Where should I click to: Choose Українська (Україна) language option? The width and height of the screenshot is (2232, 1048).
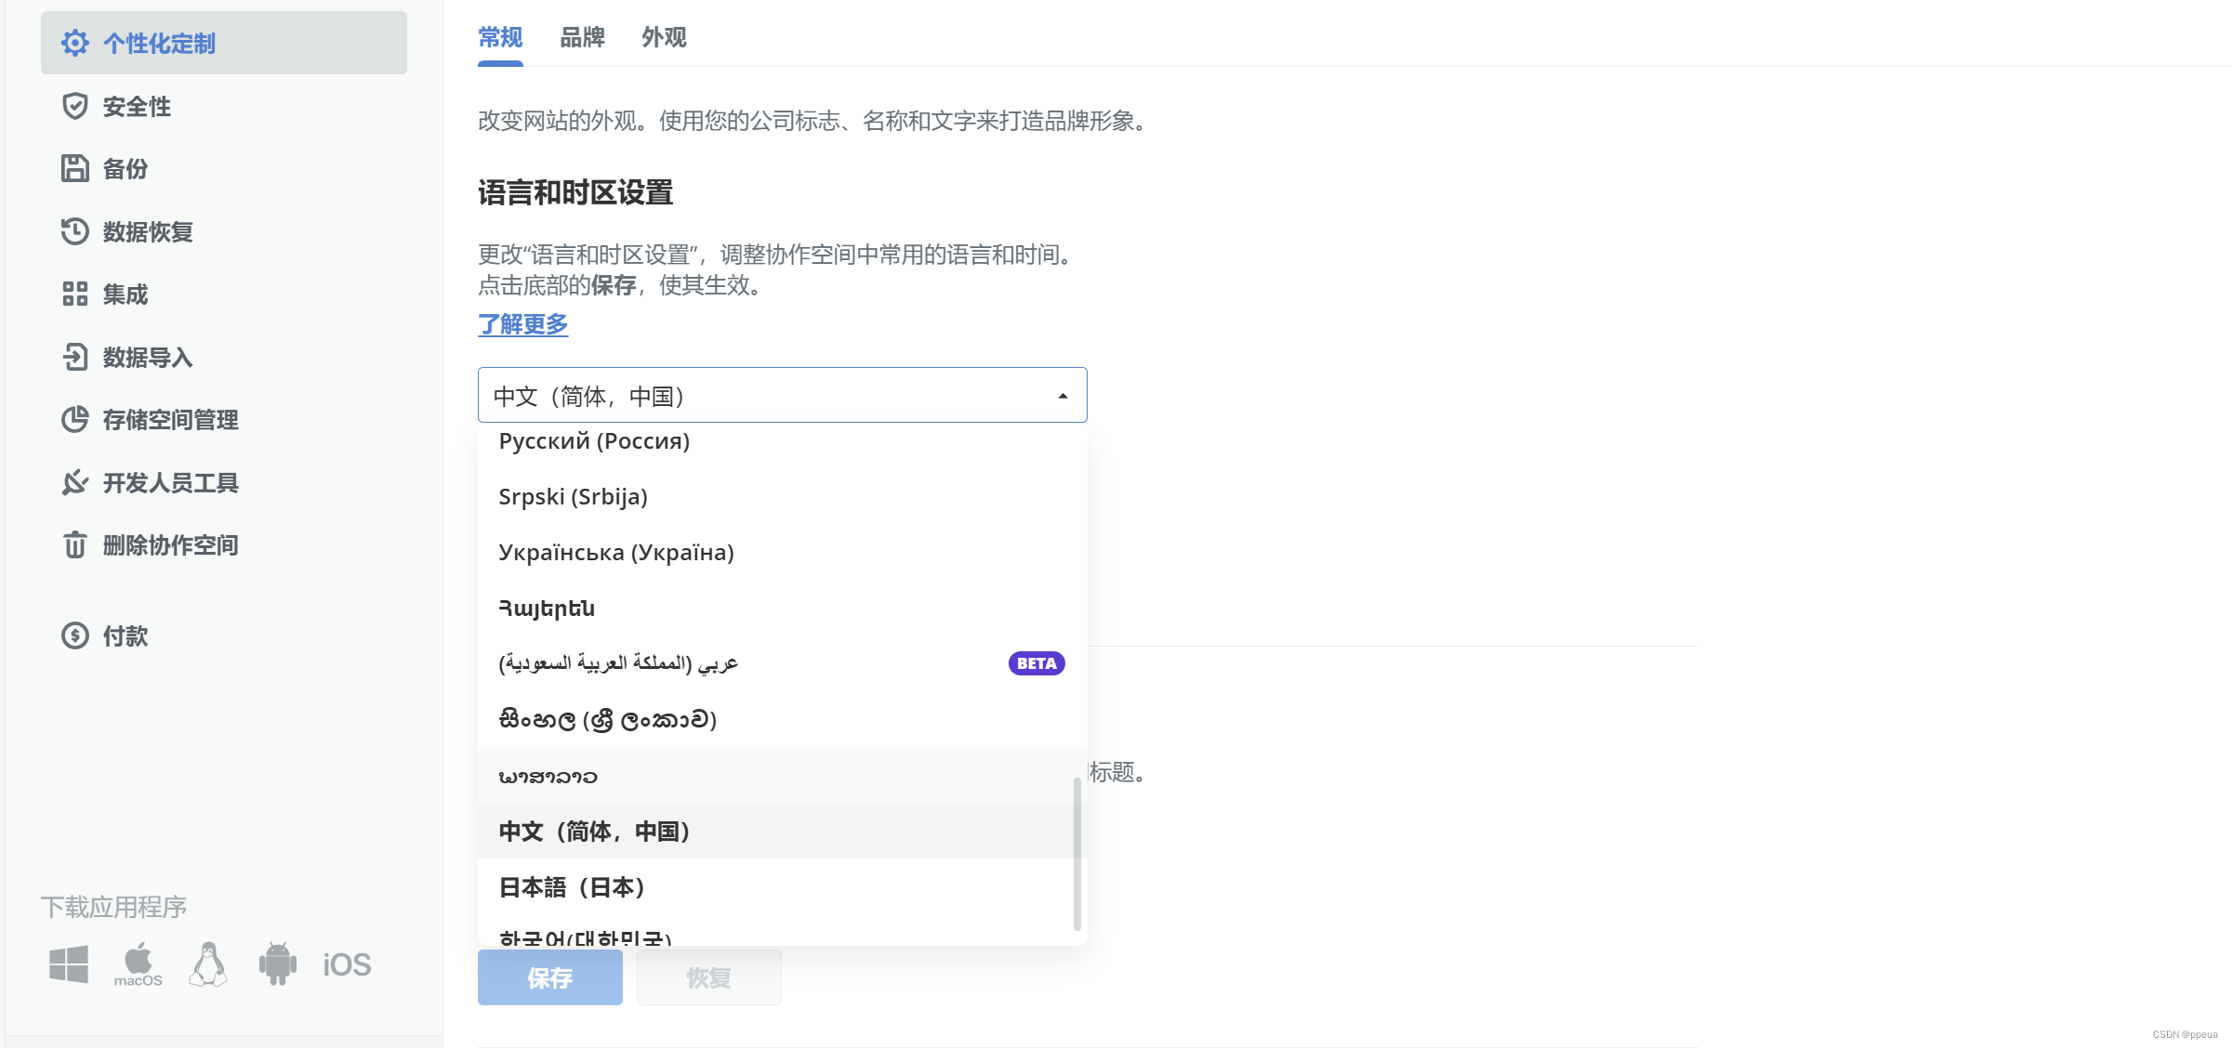(782, 552)
